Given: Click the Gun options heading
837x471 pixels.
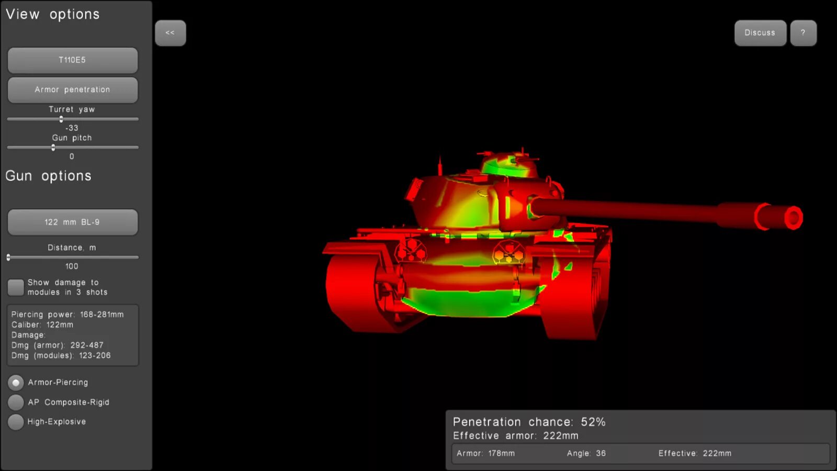Looking at the screenshot, I should point(48,176).
